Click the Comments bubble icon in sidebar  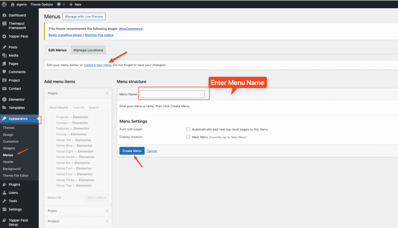click(4, 72)
